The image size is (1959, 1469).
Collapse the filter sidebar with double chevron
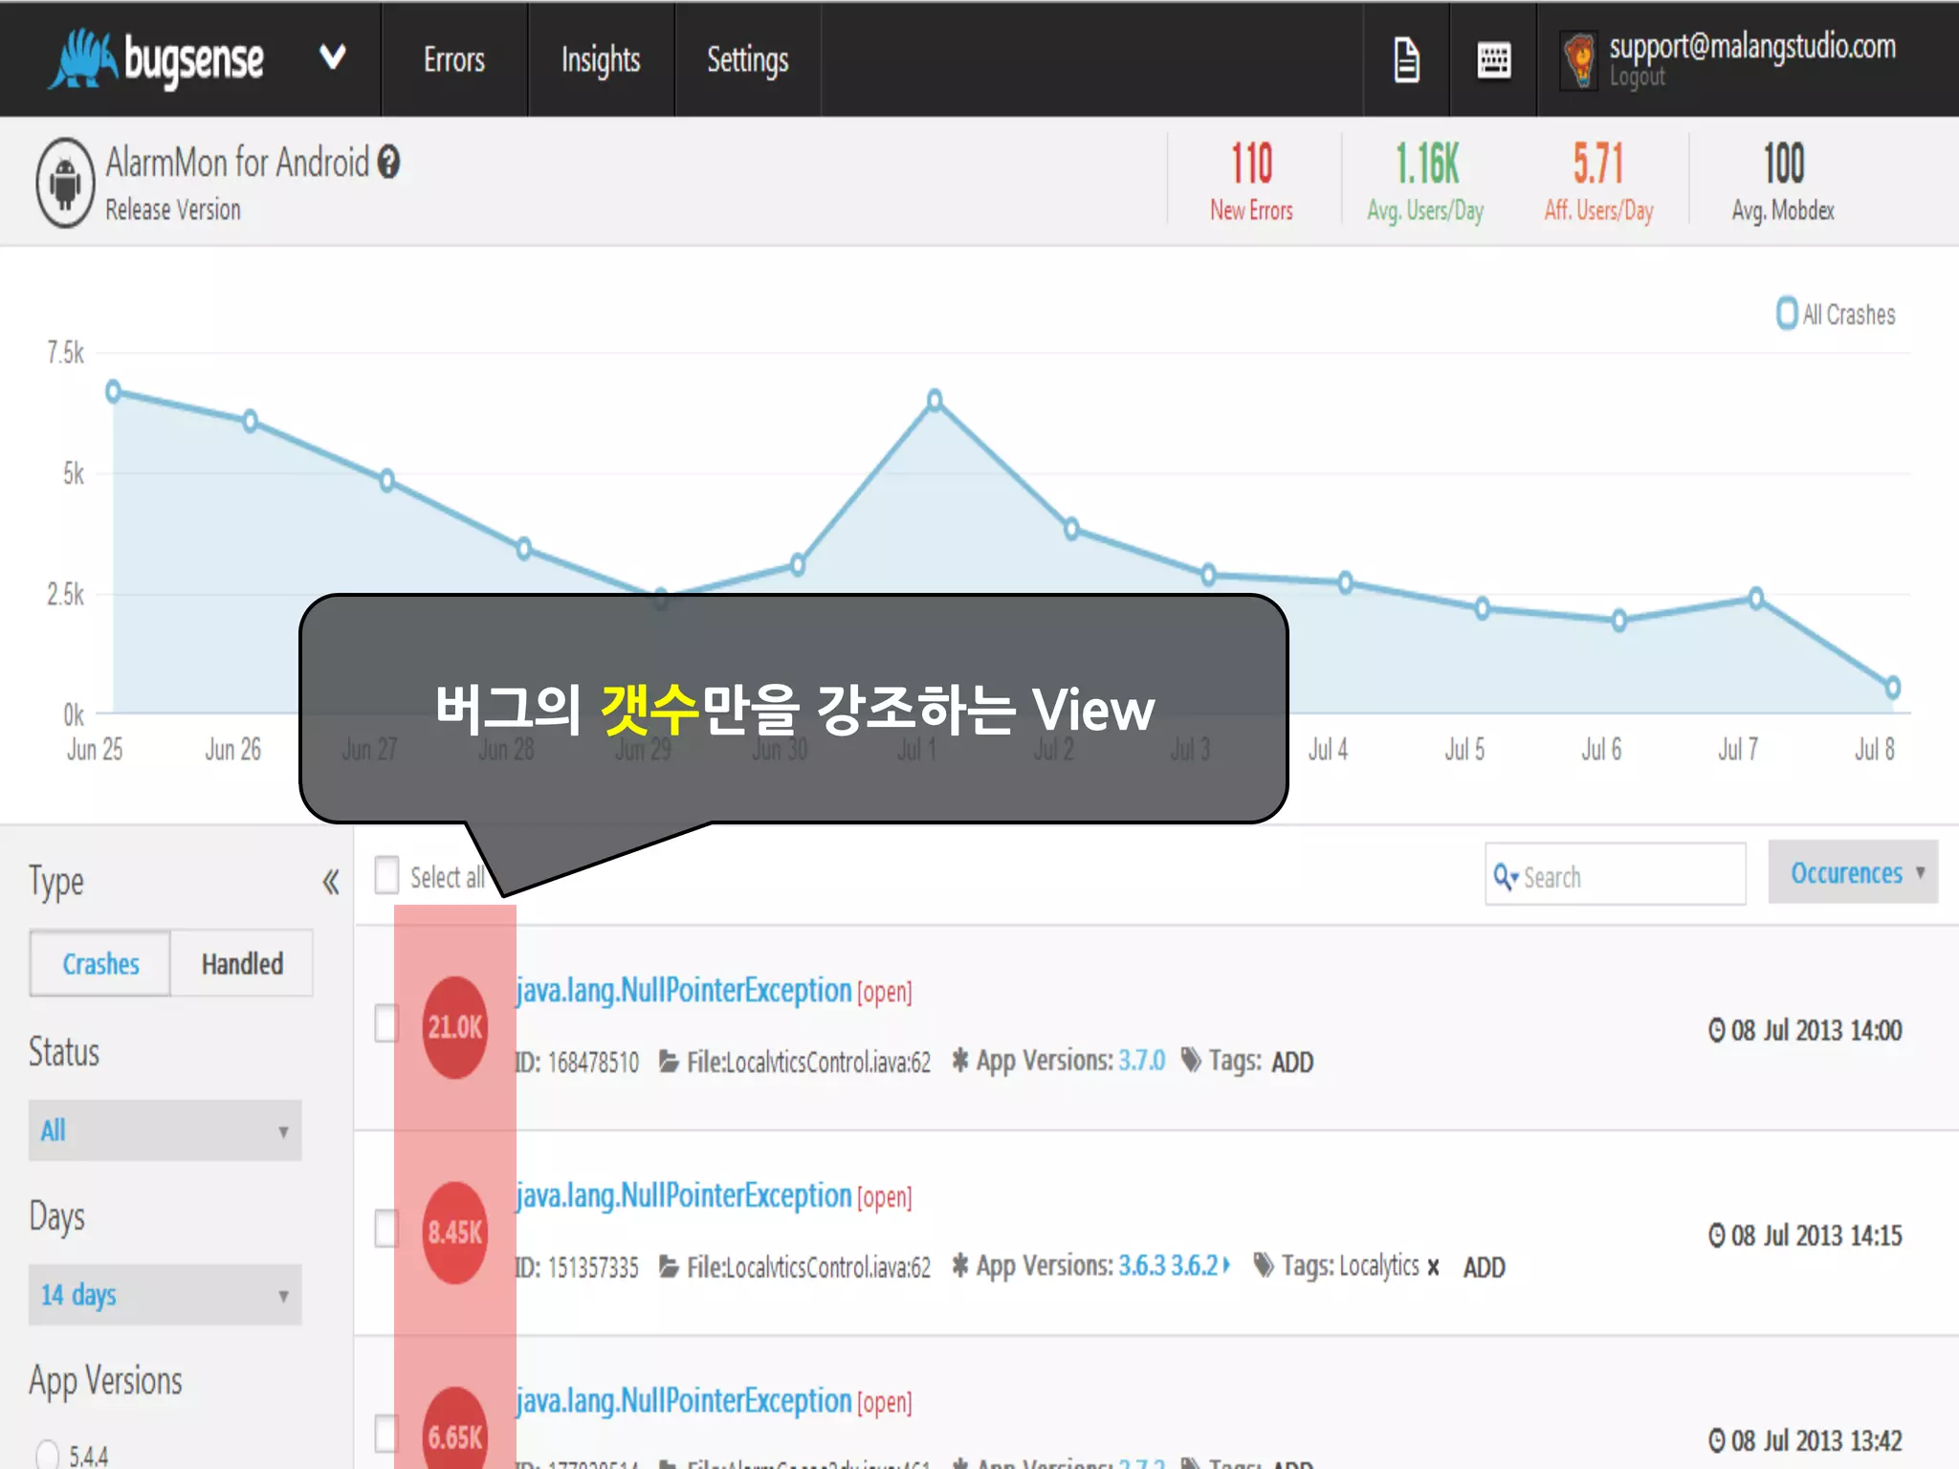coord(330,882)
